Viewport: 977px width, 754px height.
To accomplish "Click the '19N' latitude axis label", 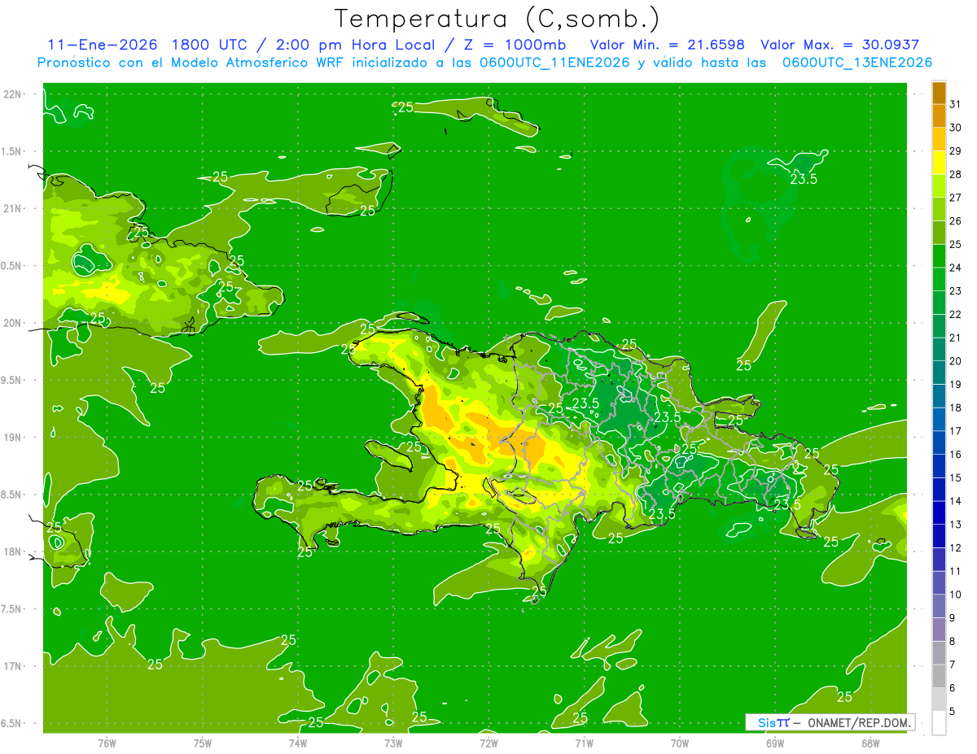I will (13, 438).
